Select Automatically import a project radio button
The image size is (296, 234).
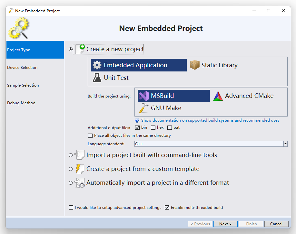click(x=71, y=183)
